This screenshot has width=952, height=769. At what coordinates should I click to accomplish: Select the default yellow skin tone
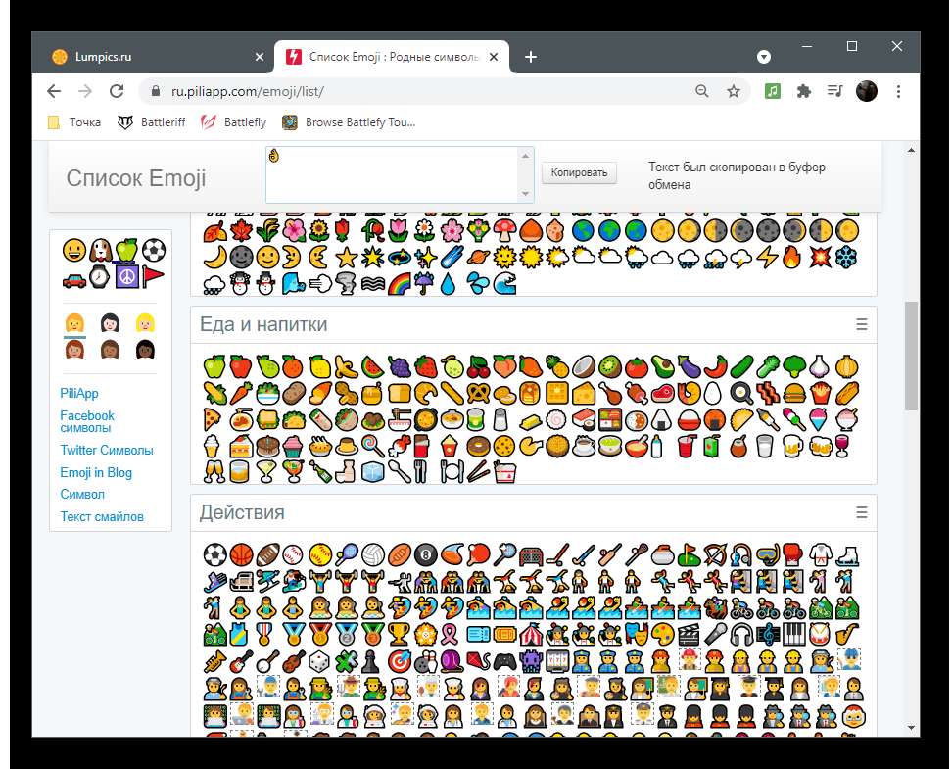pos(74,322)
